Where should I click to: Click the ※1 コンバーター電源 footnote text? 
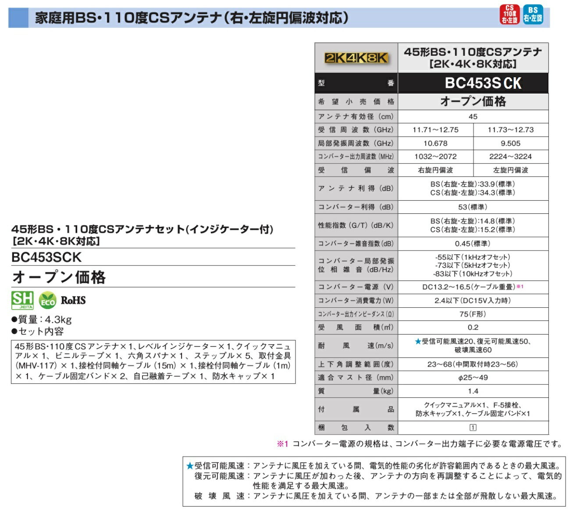[x=420, y=444]
